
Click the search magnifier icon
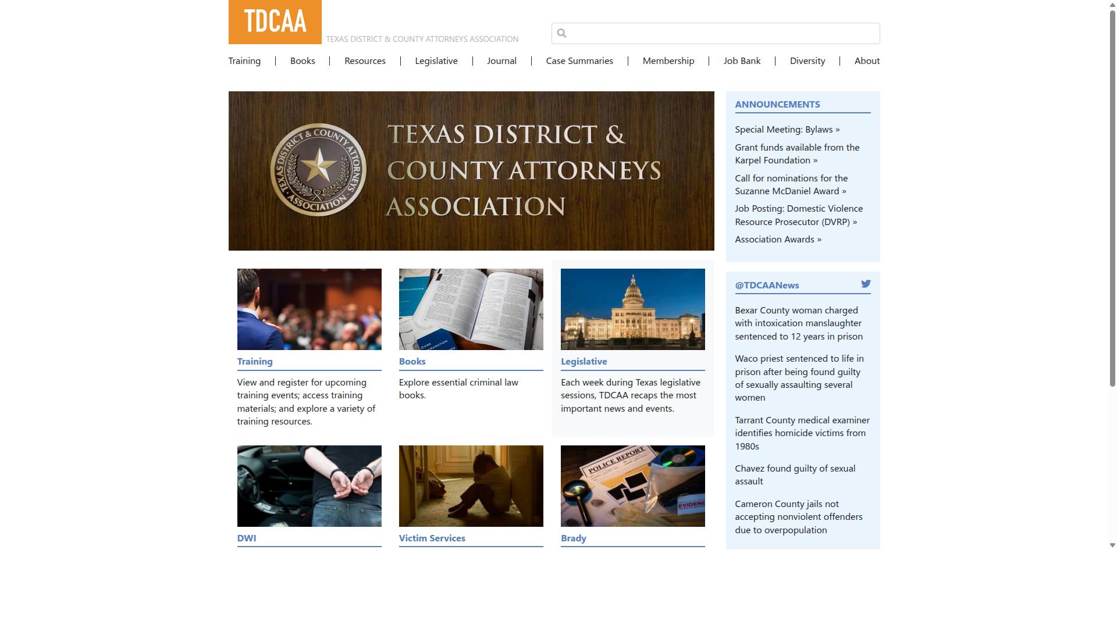point(561,33)
